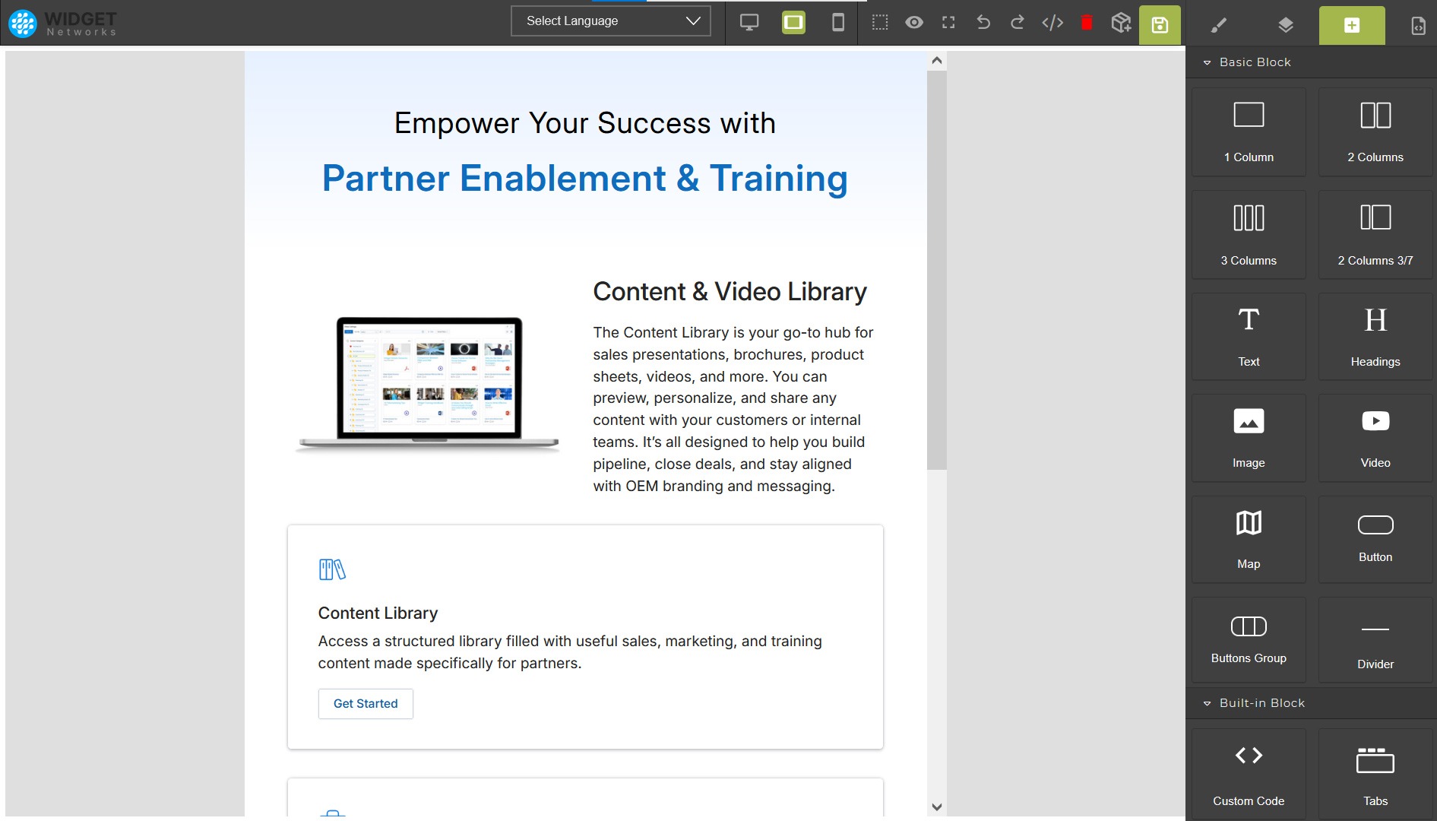The height and width of the screenshot is (821, 1437).
Task: Select the 3 Columns block
Action: [x=1249, y=235]
